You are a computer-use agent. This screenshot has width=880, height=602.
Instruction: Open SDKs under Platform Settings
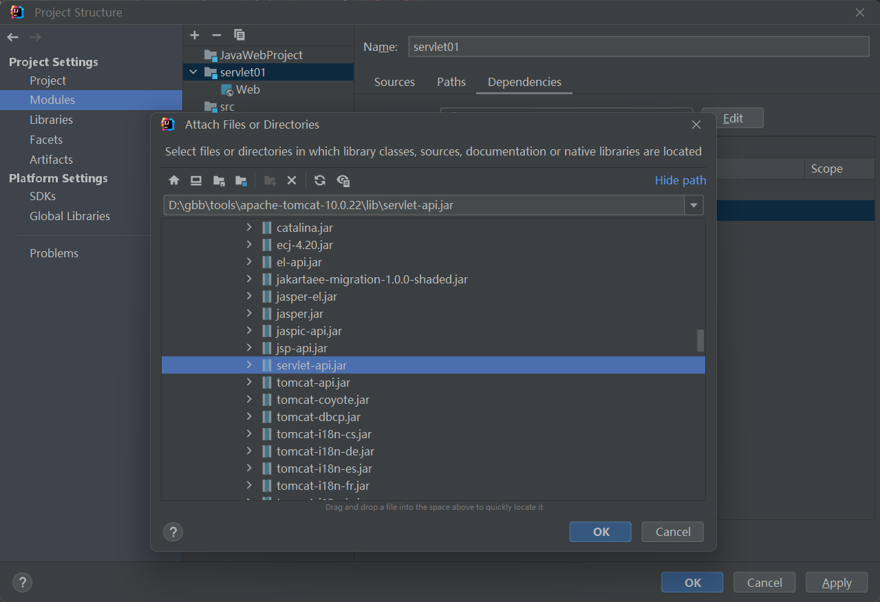pyautogui.click(x=43, y=196)
